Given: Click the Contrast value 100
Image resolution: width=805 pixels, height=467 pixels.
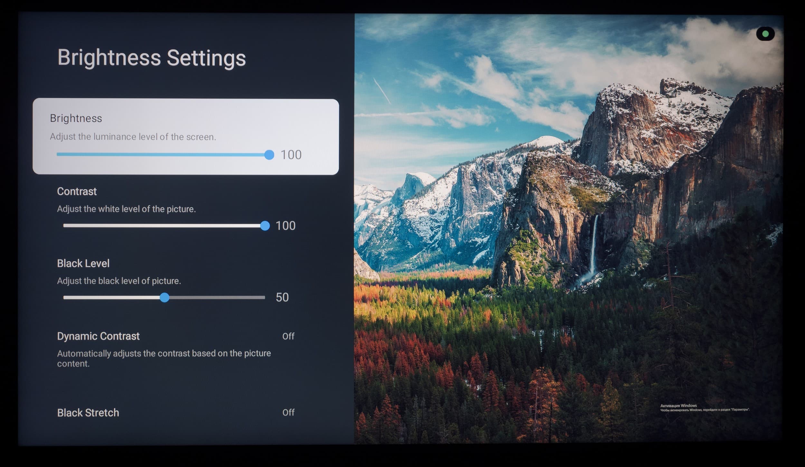Looking at the screenshot, I should click(285, 226).
